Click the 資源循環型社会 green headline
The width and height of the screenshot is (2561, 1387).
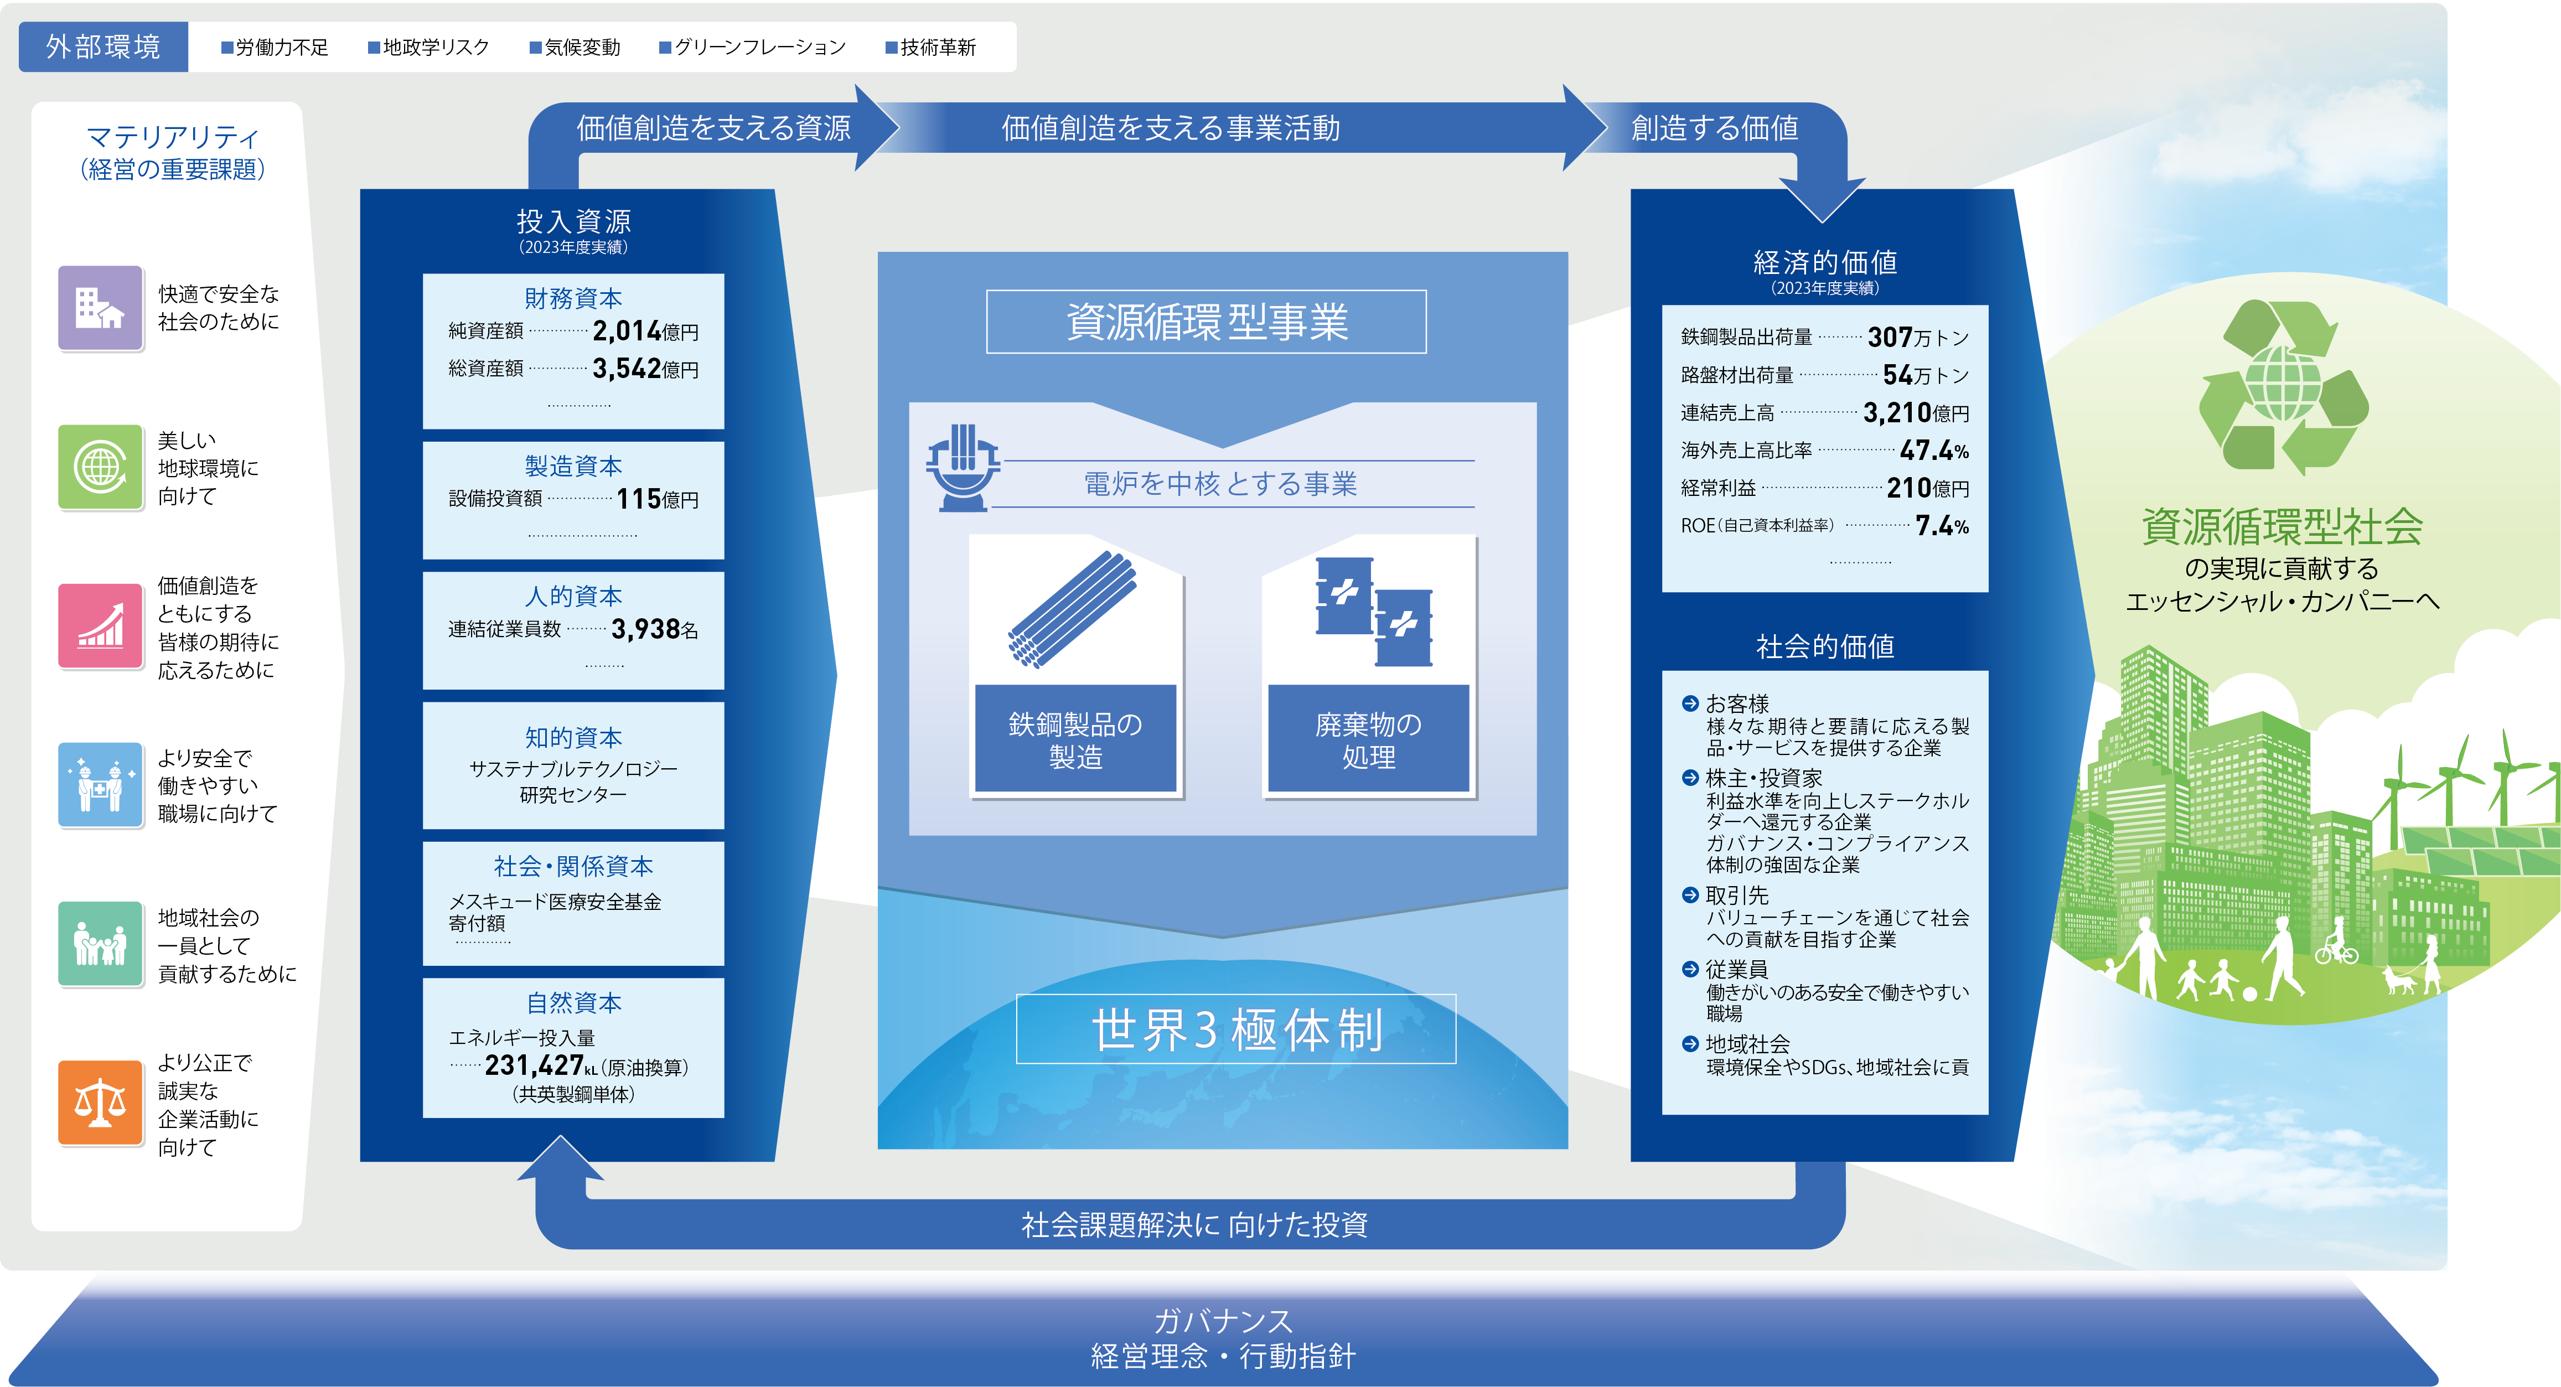coord(2281,527)
